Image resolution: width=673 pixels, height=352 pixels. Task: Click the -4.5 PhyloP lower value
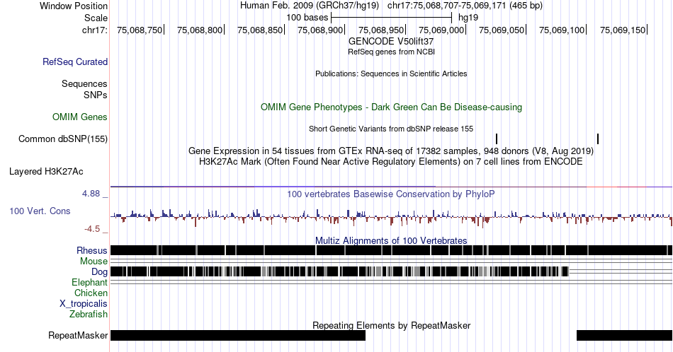(92, 229)
